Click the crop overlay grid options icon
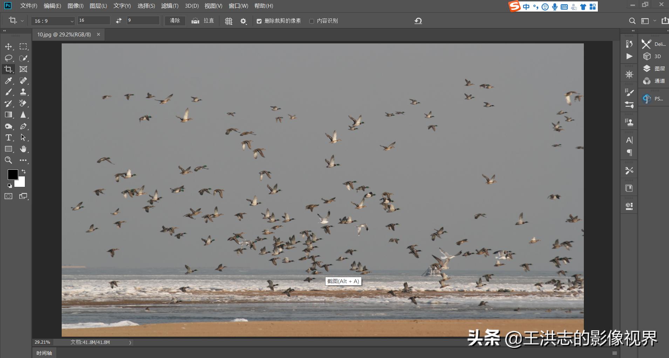669x358 pixels. [228, 21]
